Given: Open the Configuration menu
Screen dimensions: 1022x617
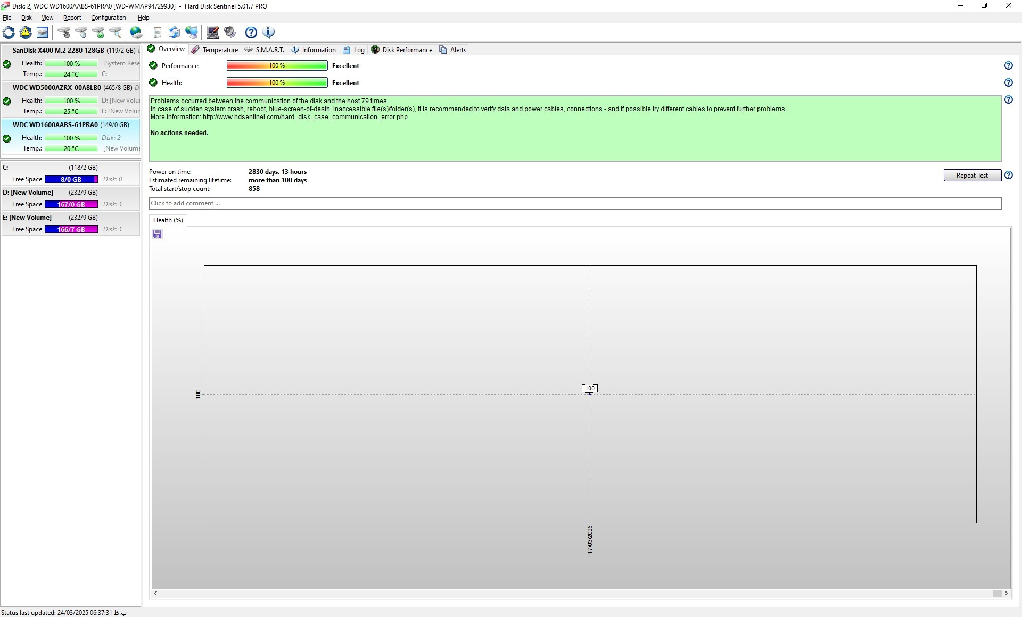Looking at the screenshot, I should click(x=108, y=18).
